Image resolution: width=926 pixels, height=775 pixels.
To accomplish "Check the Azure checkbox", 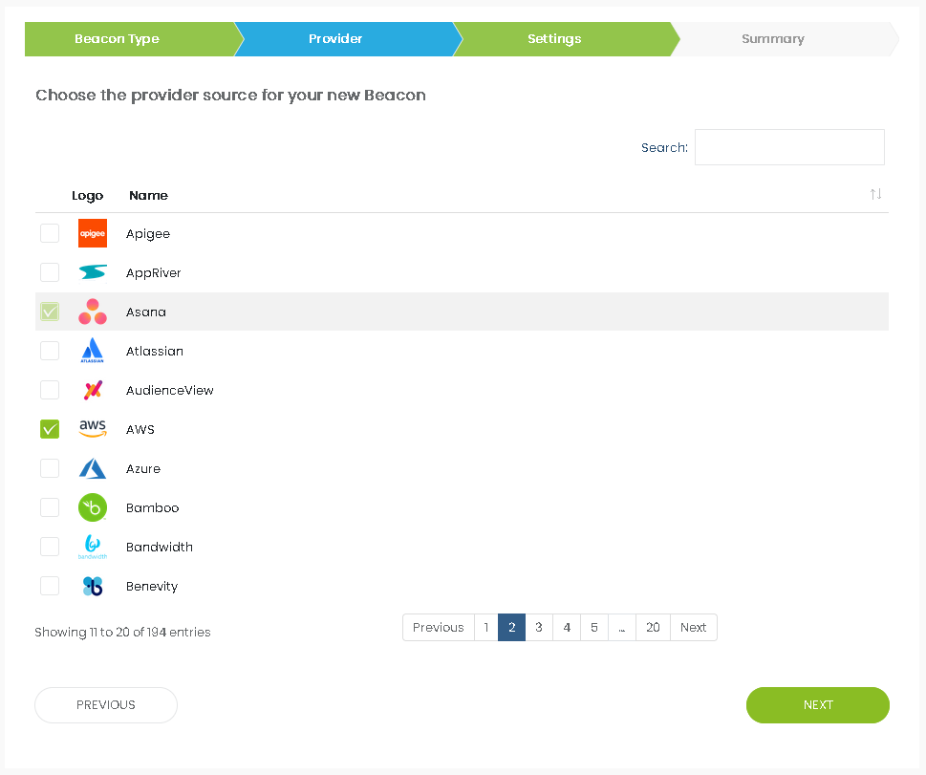I will pos(50,468).
